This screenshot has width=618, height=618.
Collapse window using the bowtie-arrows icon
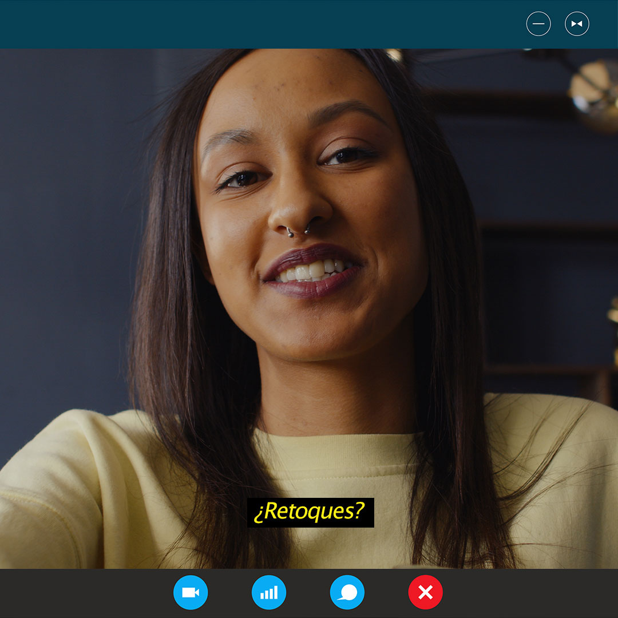tap(577, 24)
